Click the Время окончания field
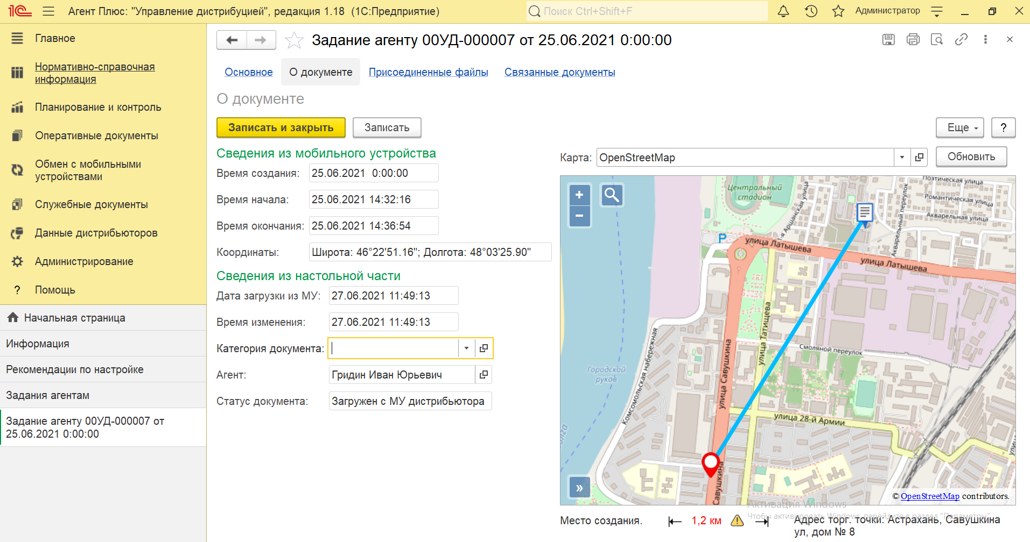Screen dimensions: 1030x542 pos(374,226)
